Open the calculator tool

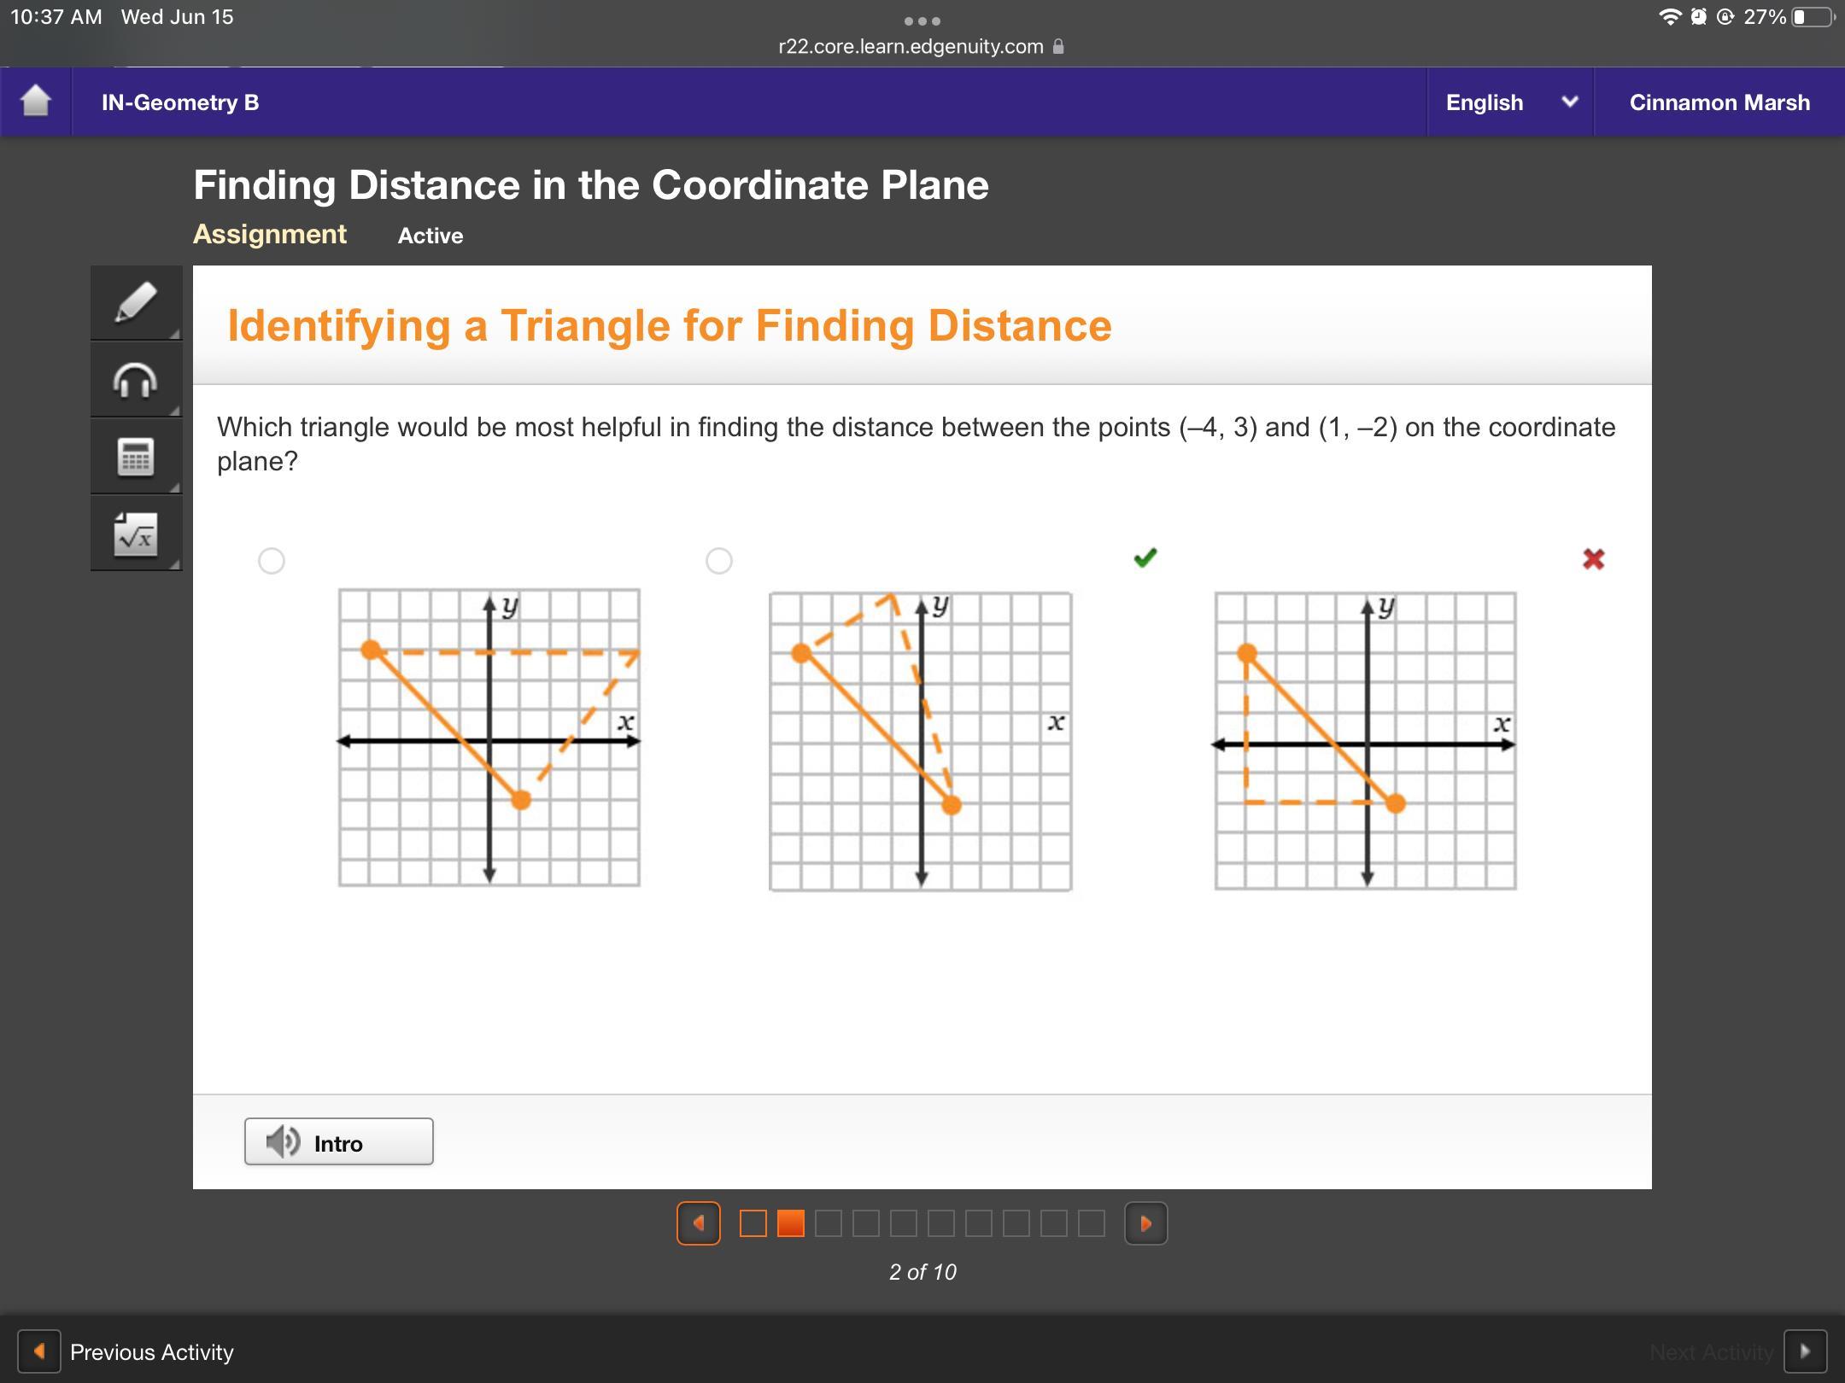point(136,457)
